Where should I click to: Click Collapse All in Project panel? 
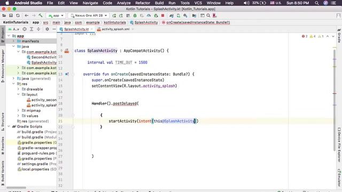click(38, 29)
